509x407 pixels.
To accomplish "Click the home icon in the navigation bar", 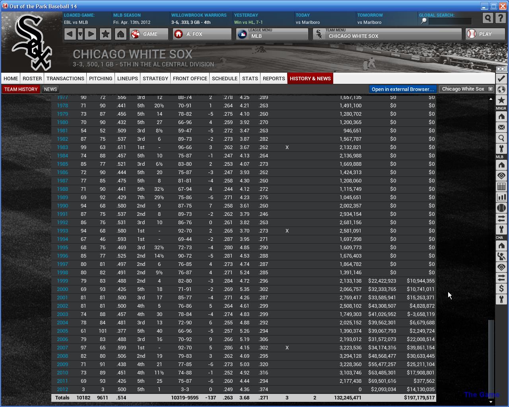I will 120,34.
